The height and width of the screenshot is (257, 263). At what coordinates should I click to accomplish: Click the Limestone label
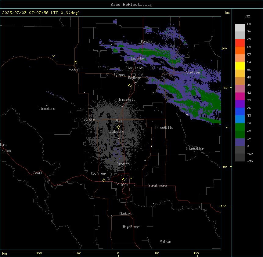(47, 109)
